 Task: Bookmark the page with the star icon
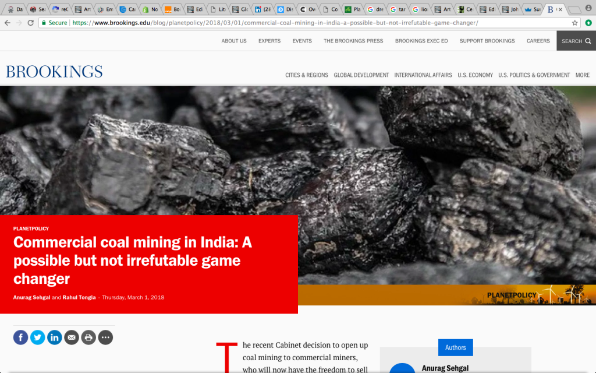[x=574, y=23]
